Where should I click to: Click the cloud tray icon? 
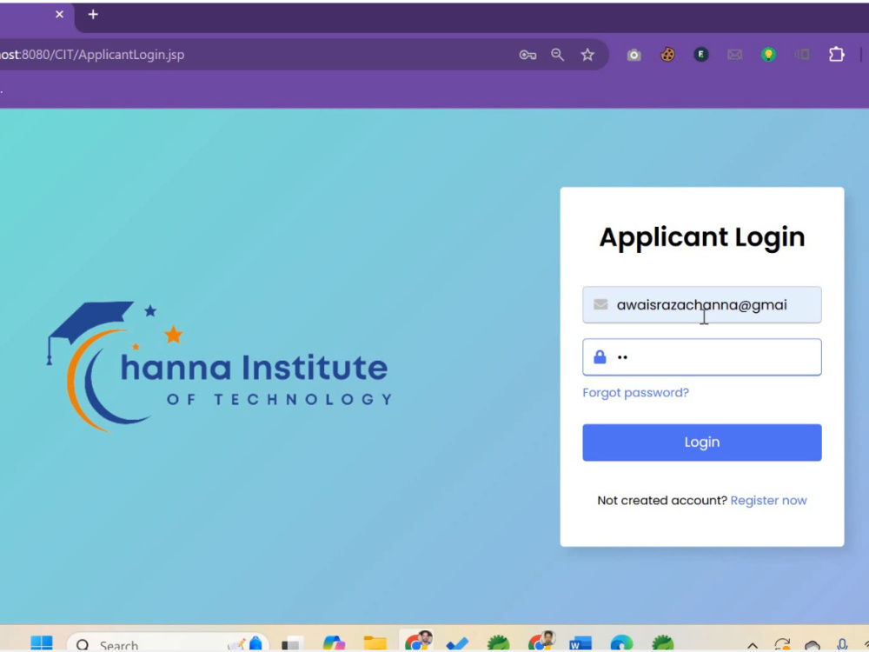tap(813, 645)
